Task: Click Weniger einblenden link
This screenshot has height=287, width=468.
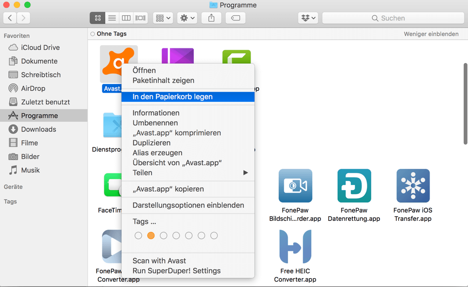Action: 431,34
